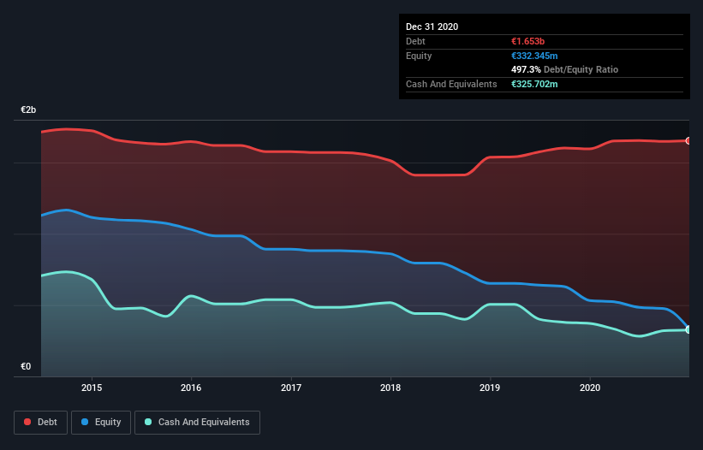Select the teal Cash endpoint marker on chart

(x=688, y=329)
